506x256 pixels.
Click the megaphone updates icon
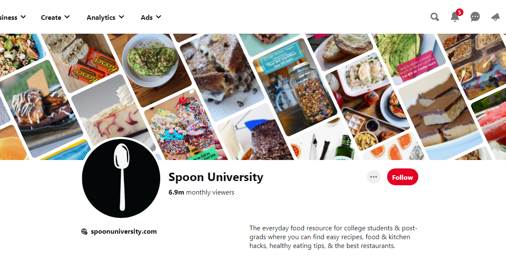(x=495, y=17)
